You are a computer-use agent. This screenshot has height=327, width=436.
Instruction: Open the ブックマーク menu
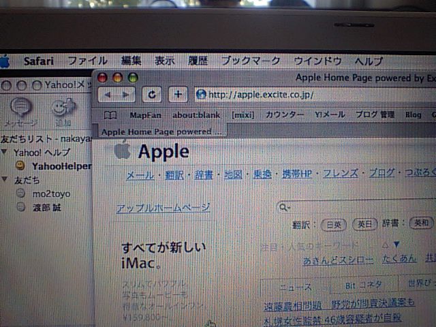coord(251,61)
